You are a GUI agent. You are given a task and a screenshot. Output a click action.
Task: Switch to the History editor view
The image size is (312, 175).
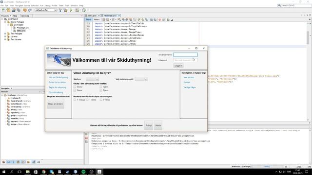point(97,19)
